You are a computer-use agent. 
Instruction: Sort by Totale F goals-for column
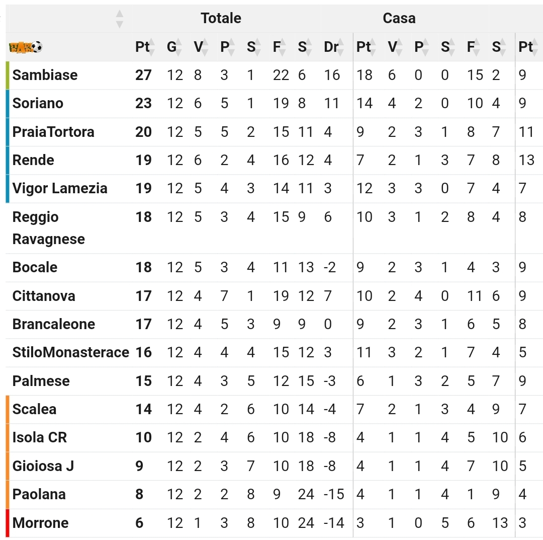(x=282, y=47)
